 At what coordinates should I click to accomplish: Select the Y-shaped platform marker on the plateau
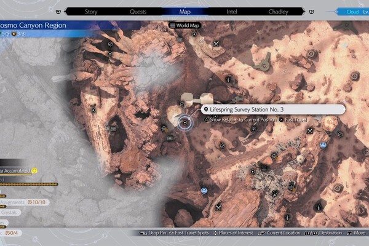point(264,63)
